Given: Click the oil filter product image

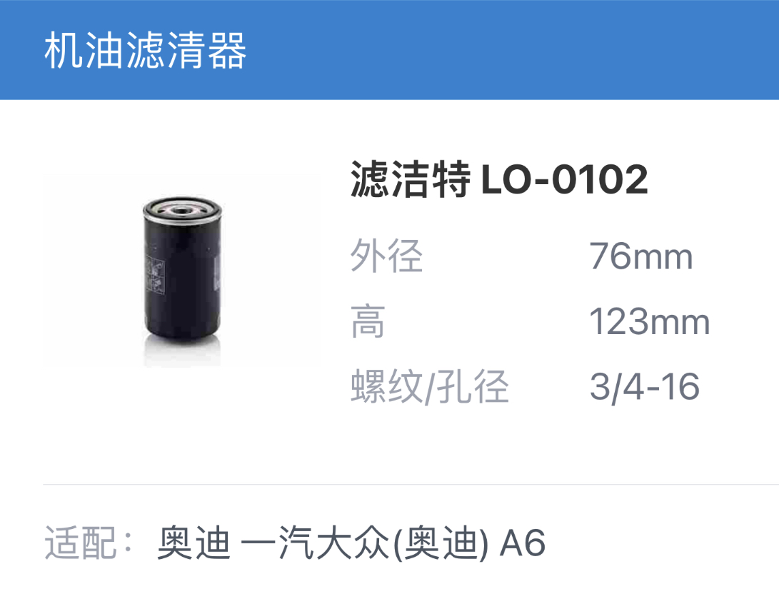Looking at the screenshot, I should tap(182, 270).
